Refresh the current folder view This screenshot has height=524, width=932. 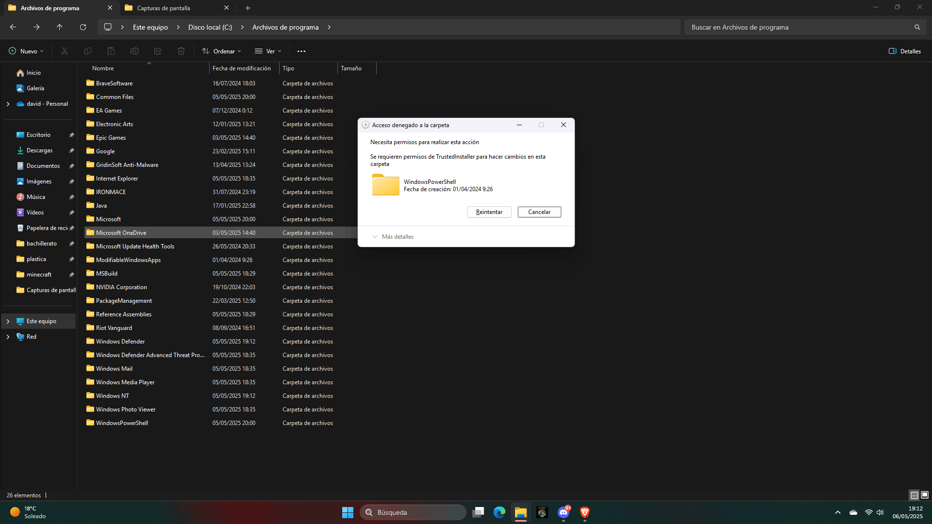(83, 27)
